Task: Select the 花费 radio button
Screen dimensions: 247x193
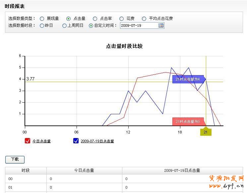Action: [x=122, y=19]
